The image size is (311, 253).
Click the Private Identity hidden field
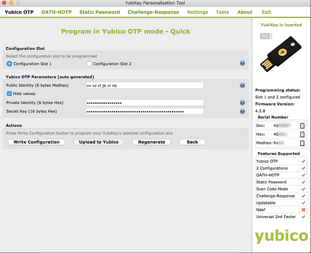[145, 103]
